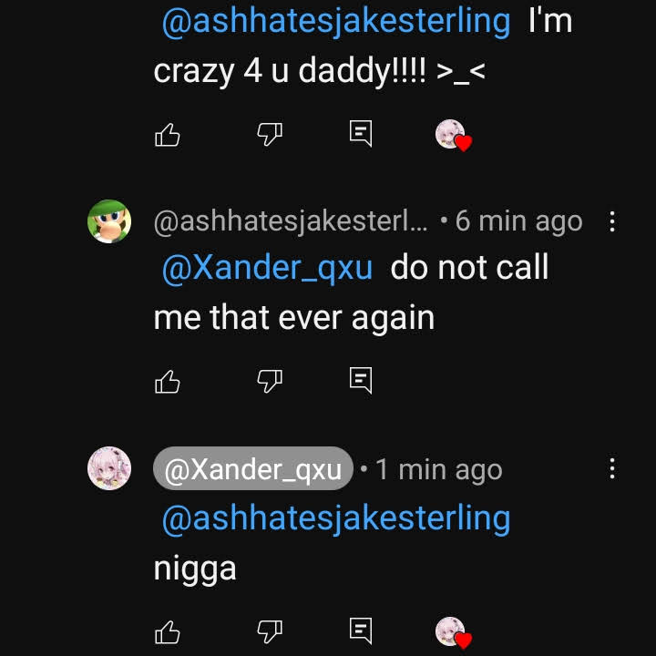Like the "crazy 4 u daddy" comment
This screenshot has width=656, height=656.
coord(168,135)
